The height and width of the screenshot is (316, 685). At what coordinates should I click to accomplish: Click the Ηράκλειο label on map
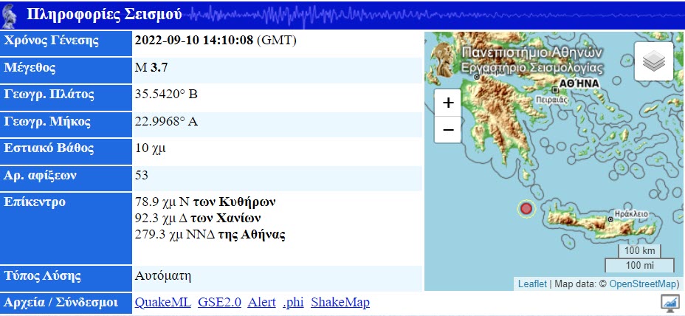coord(631,214)
